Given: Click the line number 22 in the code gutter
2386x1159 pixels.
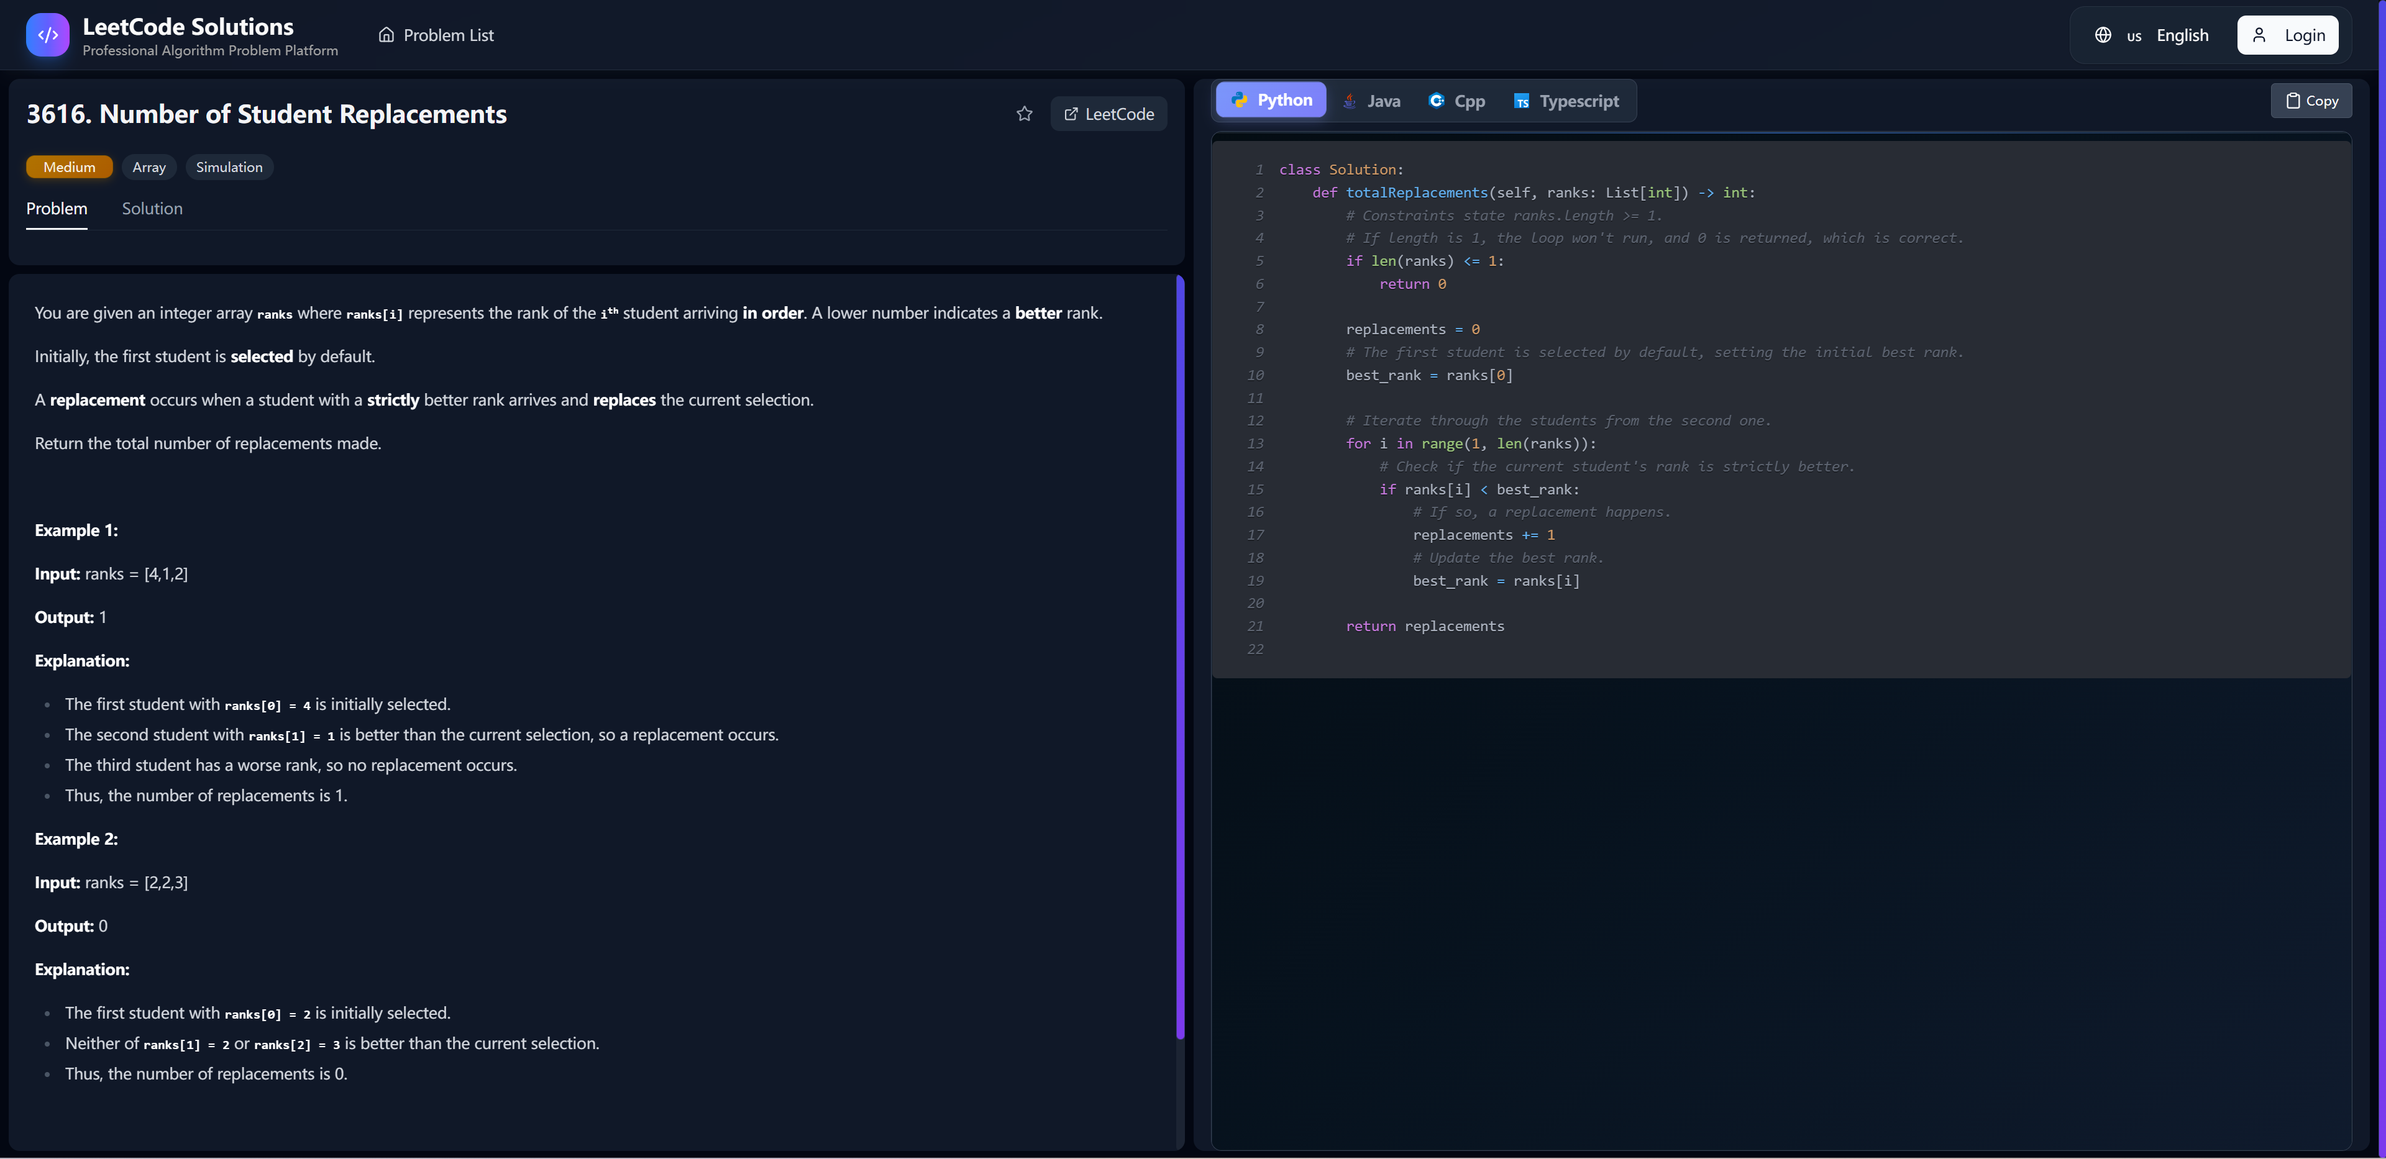Looking at the screenshot, I should [1255, 649].
